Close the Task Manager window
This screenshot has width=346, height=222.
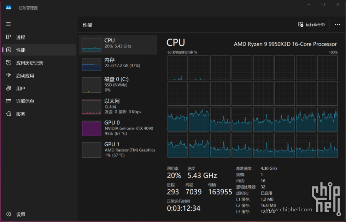(x=338, y=5)
